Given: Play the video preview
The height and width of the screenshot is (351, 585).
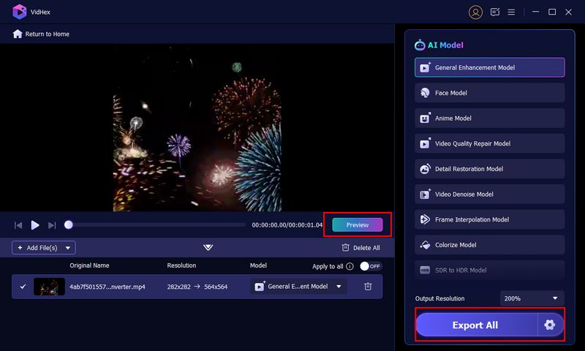Looking at the screenshot, I should tap(35, 225).
